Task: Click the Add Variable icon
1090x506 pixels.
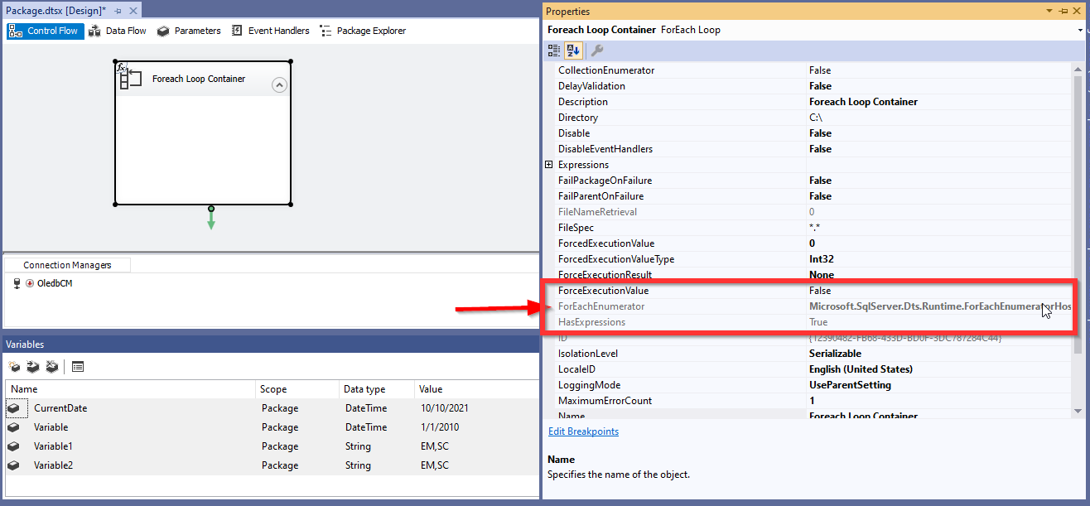Action: coord(14,366)
